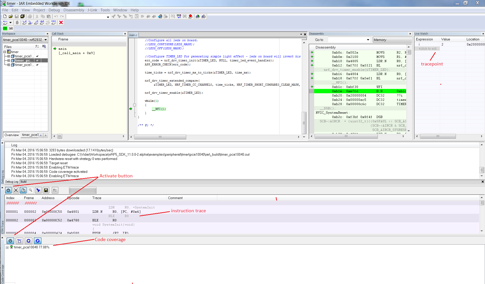Open the J-Link menu
Image resolution: width=485 pixels, height=284 pixels.
[92, 10]
